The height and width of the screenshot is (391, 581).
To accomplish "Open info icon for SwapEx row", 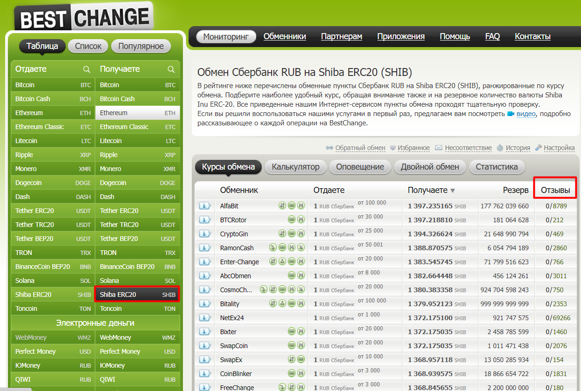I will point(205,360).
